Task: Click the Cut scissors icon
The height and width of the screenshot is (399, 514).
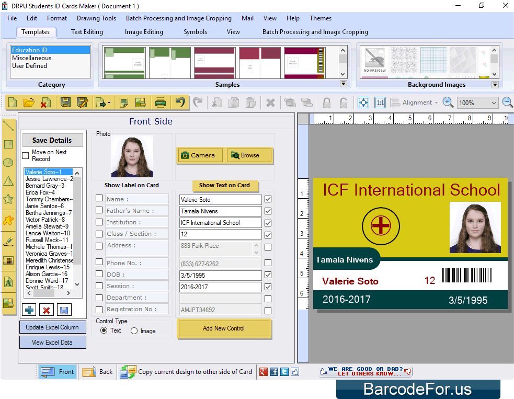Action: (x=216, y=102)
